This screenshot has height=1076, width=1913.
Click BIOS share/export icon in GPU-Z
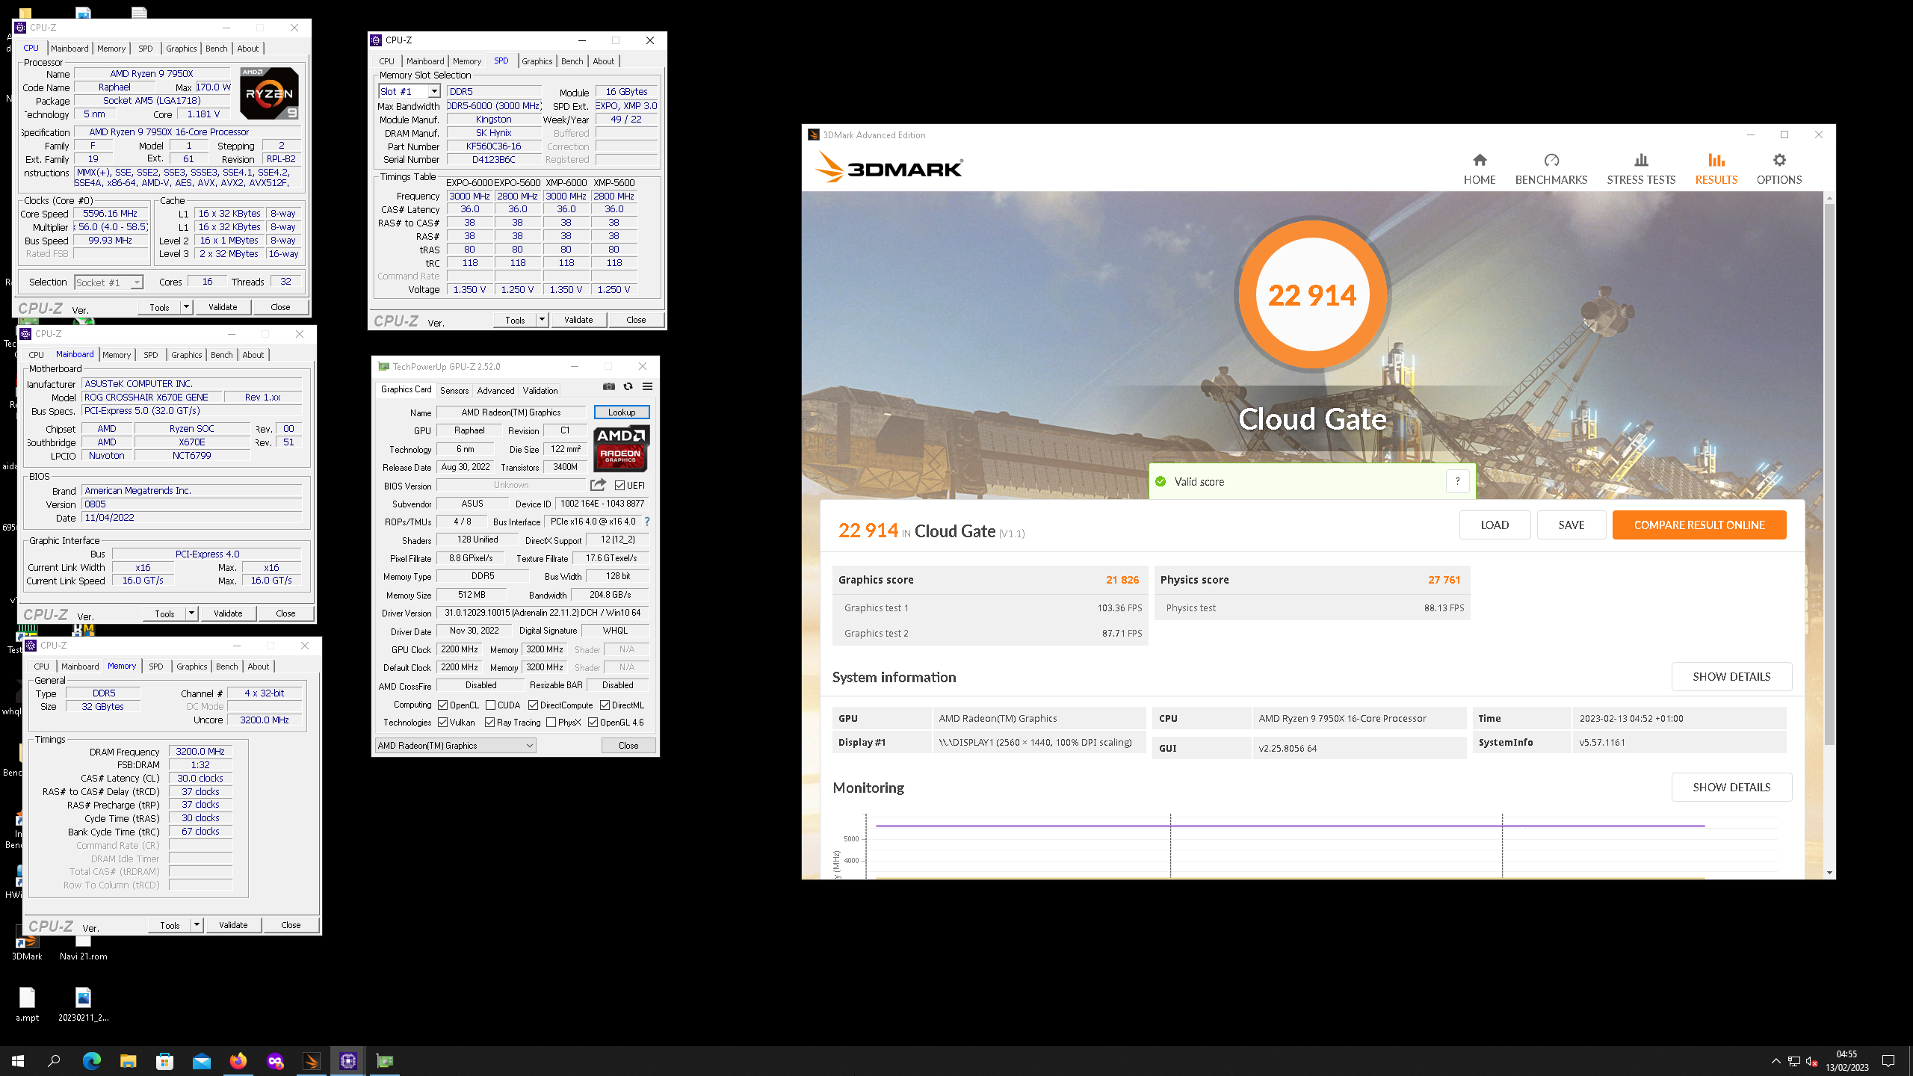point(598,485)
